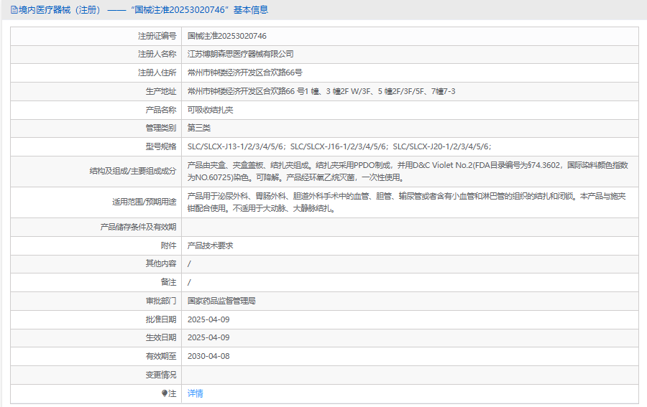The image size is (647, 407).
Task: Select the value 国家药品监督管理局
Action: pyautogui.click(x=221, y=301)
